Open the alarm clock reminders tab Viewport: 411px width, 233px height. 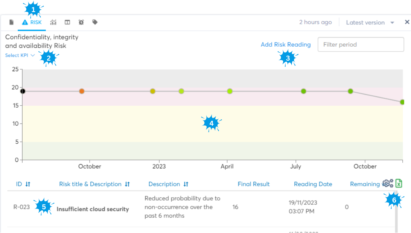point(81,23)
